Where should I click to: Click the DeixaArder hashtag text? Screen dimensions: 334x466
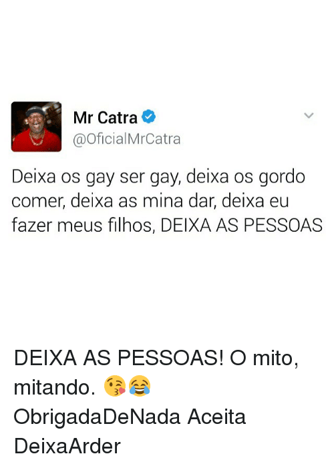pos(67,446)
